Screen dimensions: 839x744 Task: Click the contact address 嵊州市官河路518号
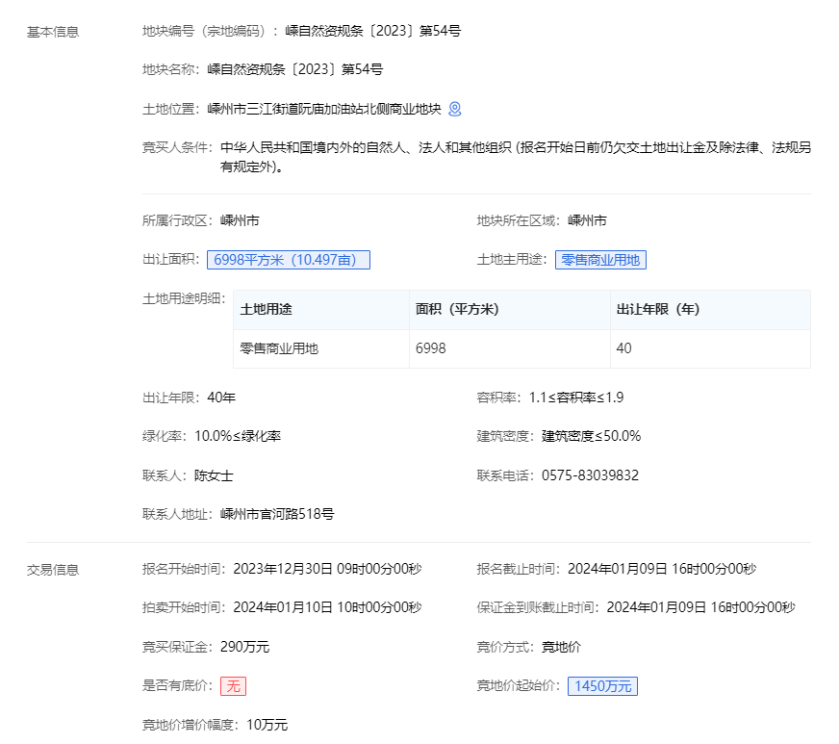point(277,514)
